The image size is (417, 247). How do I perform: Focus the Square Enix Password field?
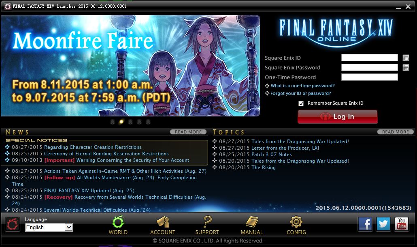click(x=369, y=67)
